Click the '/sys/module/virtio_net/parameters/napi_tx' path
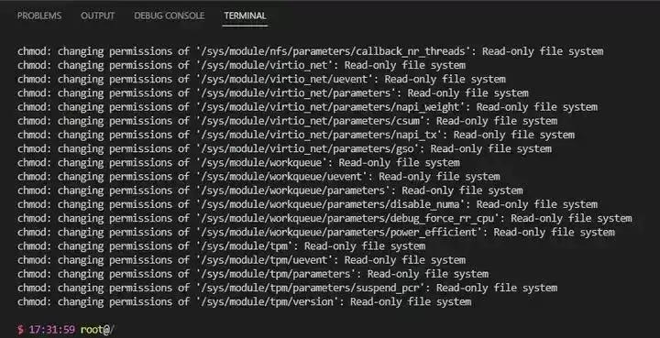Image resolution: width=660 pixels, height=338 pixels. pyautogui.click(x=322, y=135)
